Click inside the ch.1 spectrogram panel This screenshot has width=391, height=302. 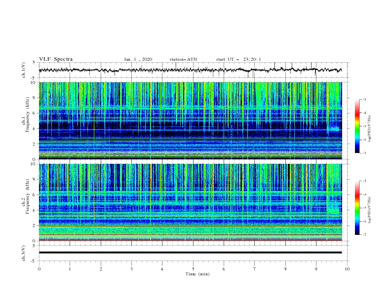190,120
